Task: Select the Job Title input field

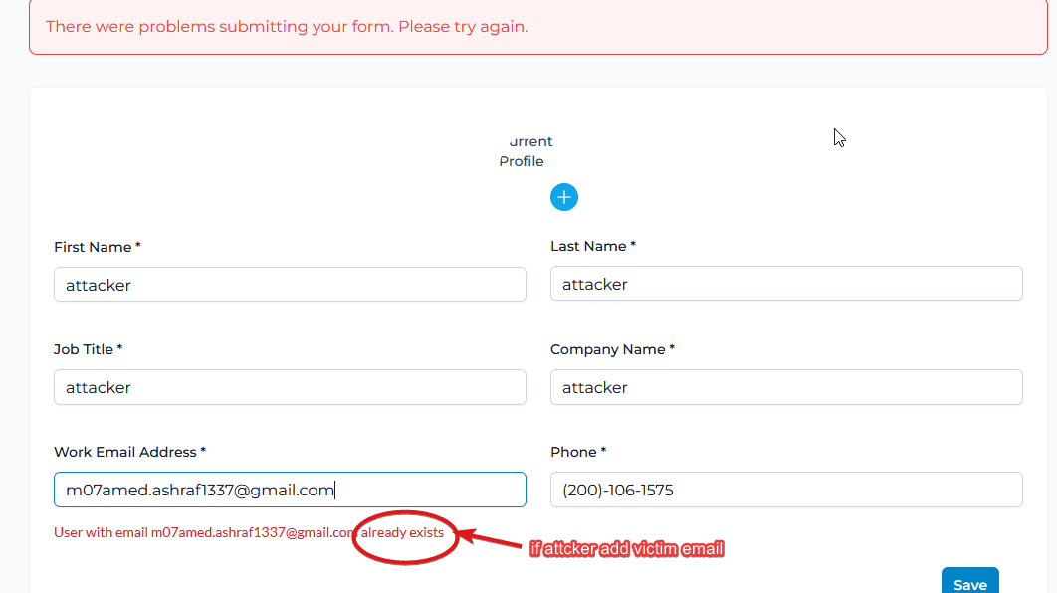Action: coord(290,388)
